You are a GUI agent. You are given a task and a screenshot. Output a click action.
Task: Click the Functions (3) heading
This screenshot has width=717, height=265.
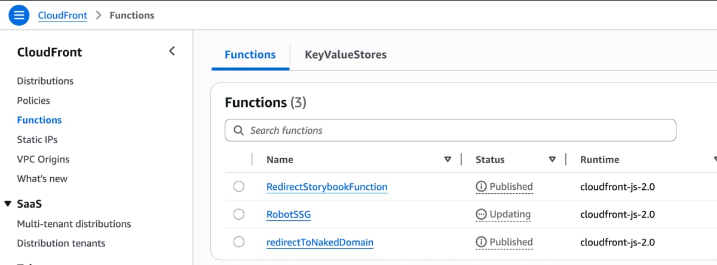point(265,103)
